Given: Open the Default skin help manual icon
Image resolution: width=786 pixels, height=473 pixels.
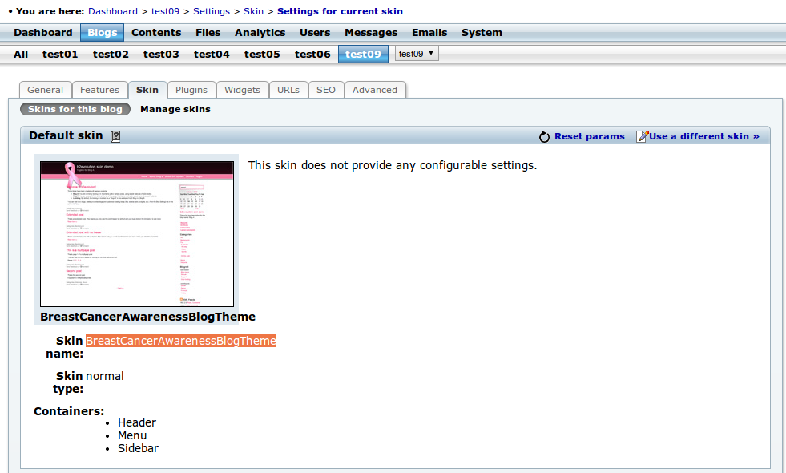Looking at the screenshot, I should click(x=115, y=136).
